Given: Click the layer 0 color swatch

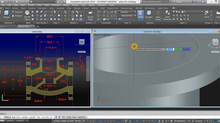Looking at the screenshot, I should [x=183, y=12].
